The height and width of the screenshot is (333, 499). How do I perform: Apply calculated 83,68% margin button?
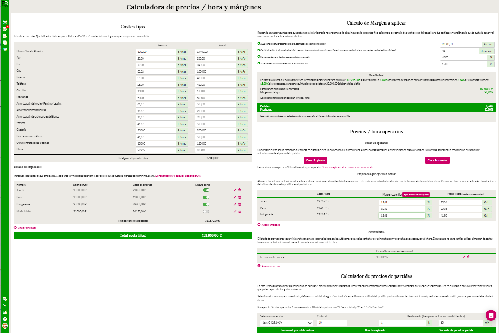pos(415,194)
